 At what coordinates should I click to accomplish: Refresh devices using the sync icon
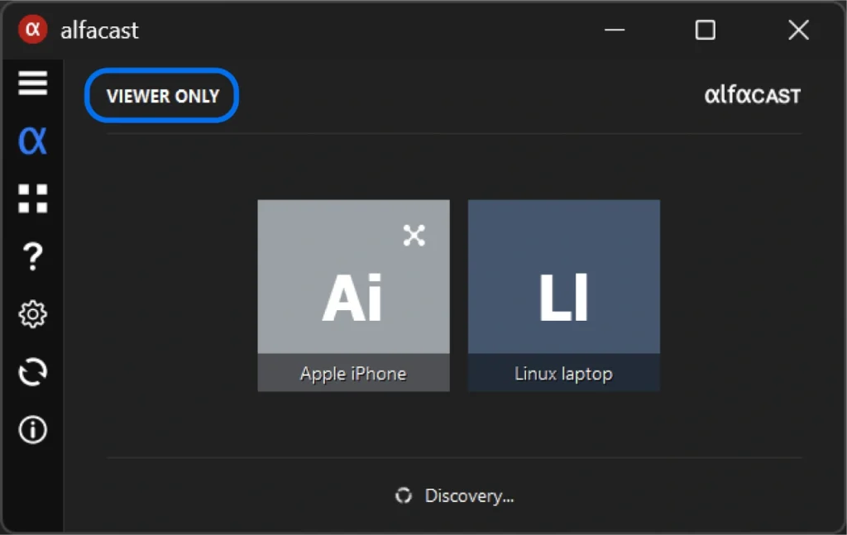pyautogui.click(x=32, y=372)
